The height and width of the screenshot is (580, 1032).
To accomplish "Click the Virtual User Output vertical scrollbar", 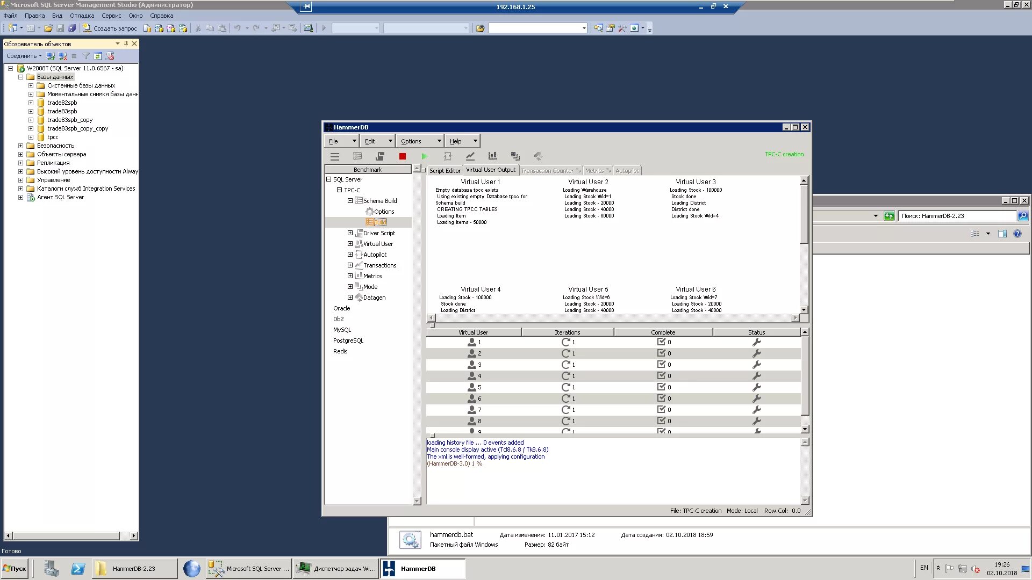I will point(804,245).
